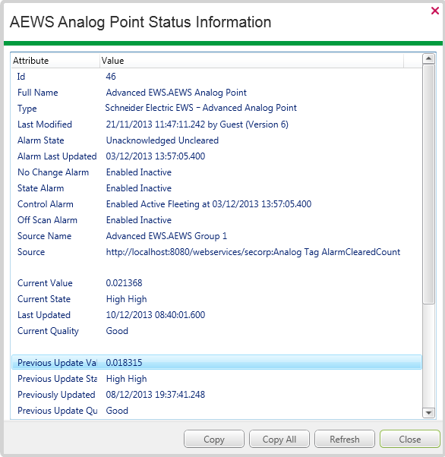Select the Alarm State row
Image resolution: width=445 pixels, height=457 pixels.
click(x=216, y=140)
